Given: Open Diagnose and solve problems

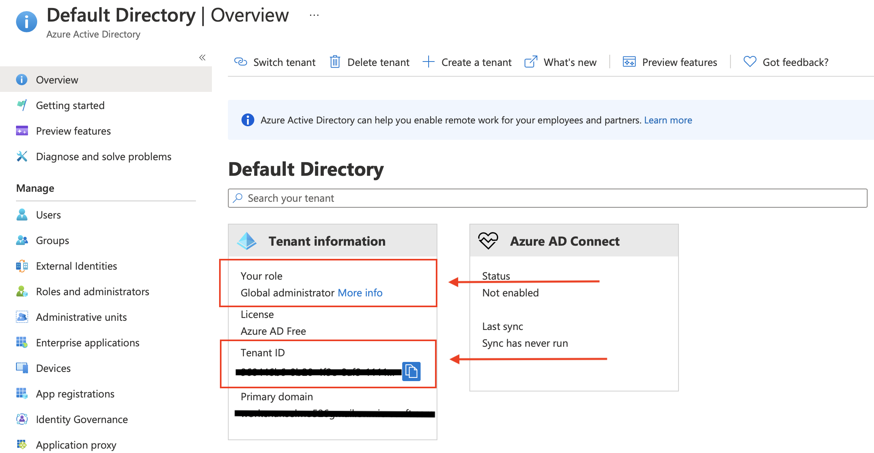Looking at the screenshot, I should (104, 157).
